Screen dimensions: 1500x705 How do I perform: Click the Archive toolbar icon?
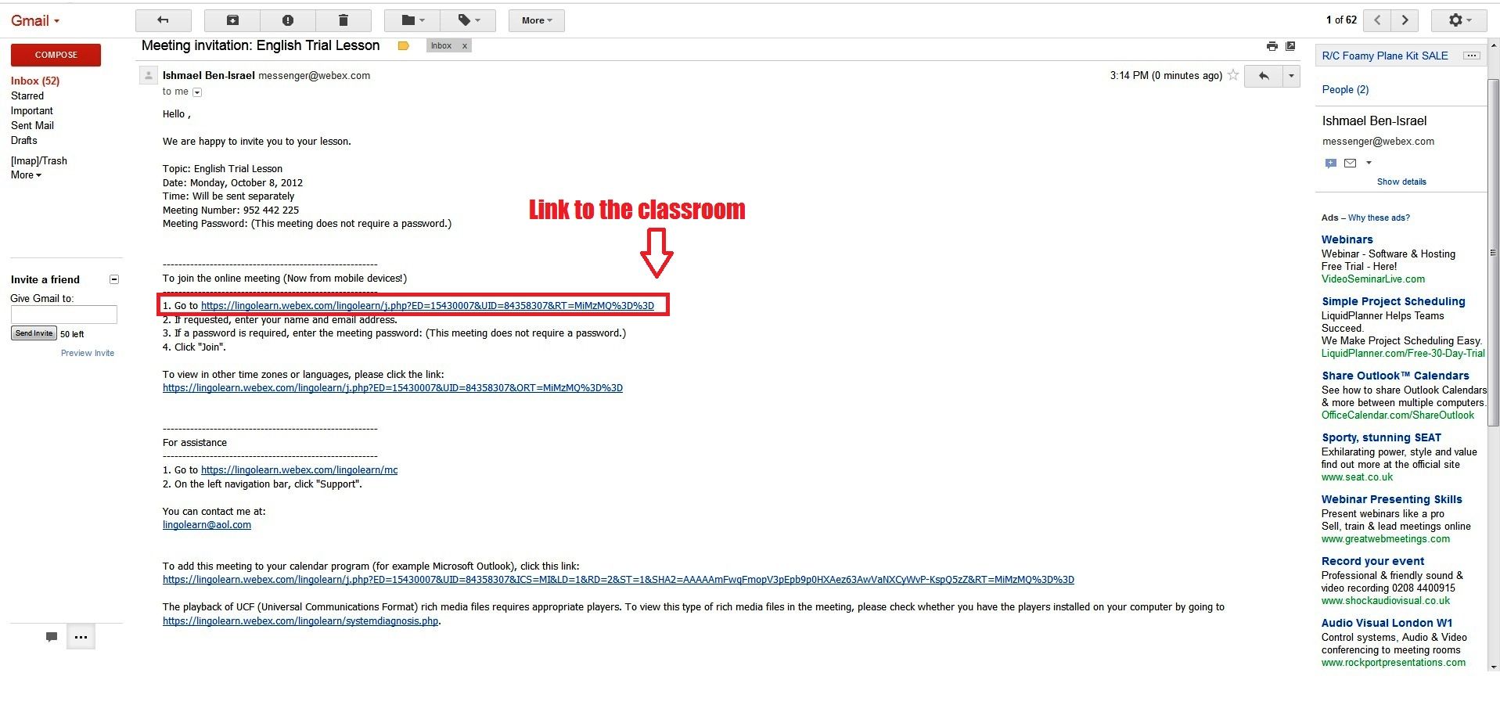232,20
